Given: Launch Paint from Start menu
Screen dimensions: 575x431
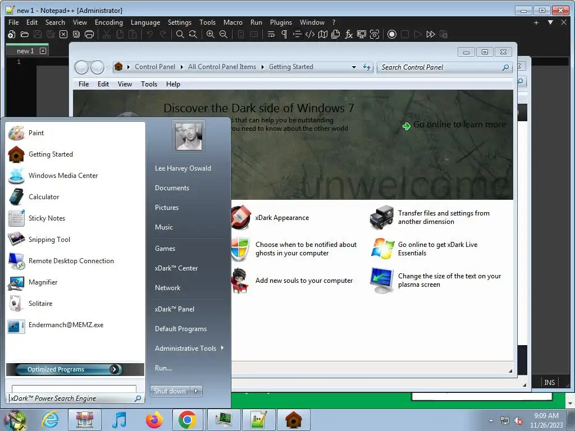Looking at the screenshot, I should tap(75, 133).
